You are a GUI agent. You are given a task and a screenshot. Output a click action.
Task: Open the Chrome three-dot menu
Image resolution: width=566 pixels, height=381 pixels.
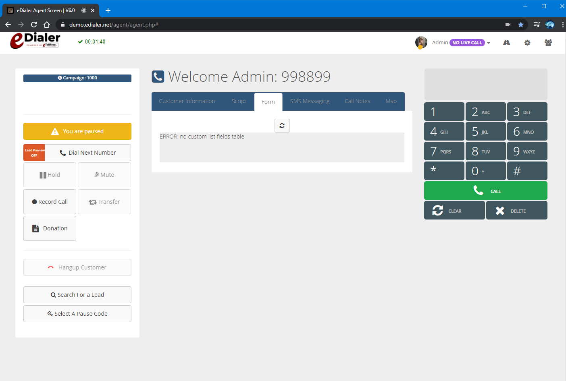[x=562, y=25]
